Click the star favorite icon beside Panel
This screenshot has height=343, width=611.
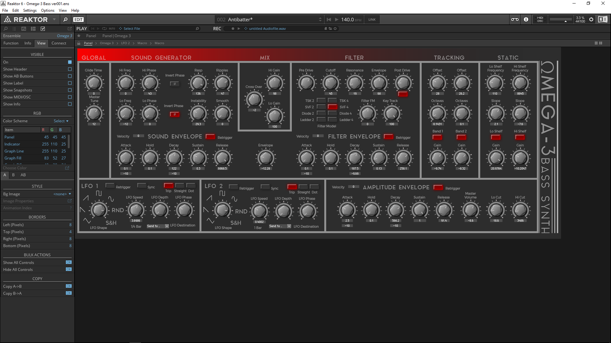click(79, 36)
